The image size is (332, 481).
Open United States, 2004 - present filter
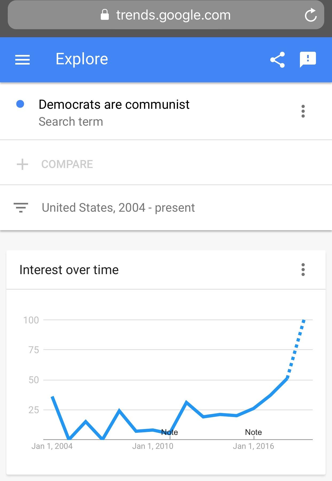click(118, 208)
